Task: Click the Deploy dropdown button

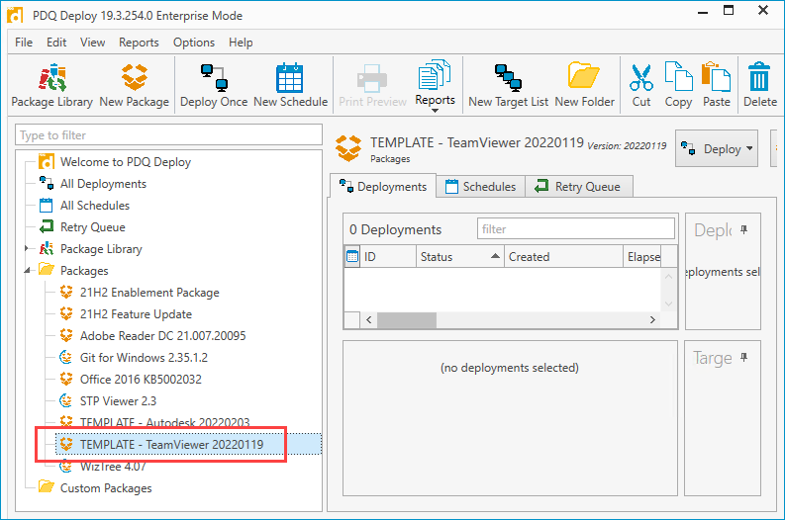Action: [x=717, y=148]
